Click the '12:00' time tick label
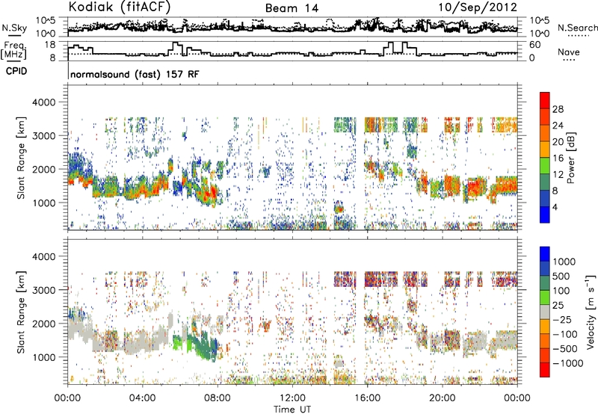Image resolution: width=598 pixels, height=414 pixels. point(292,398)
